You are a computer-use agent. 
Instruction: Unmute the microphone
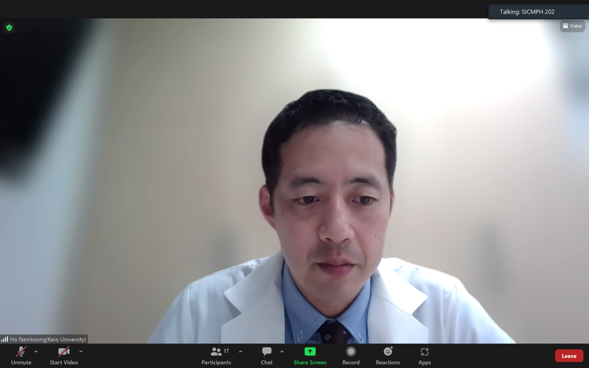[21, 352]
